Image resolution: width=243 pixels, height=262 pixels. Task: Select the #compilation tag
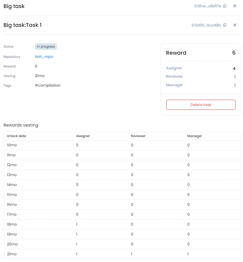point(48,85)
